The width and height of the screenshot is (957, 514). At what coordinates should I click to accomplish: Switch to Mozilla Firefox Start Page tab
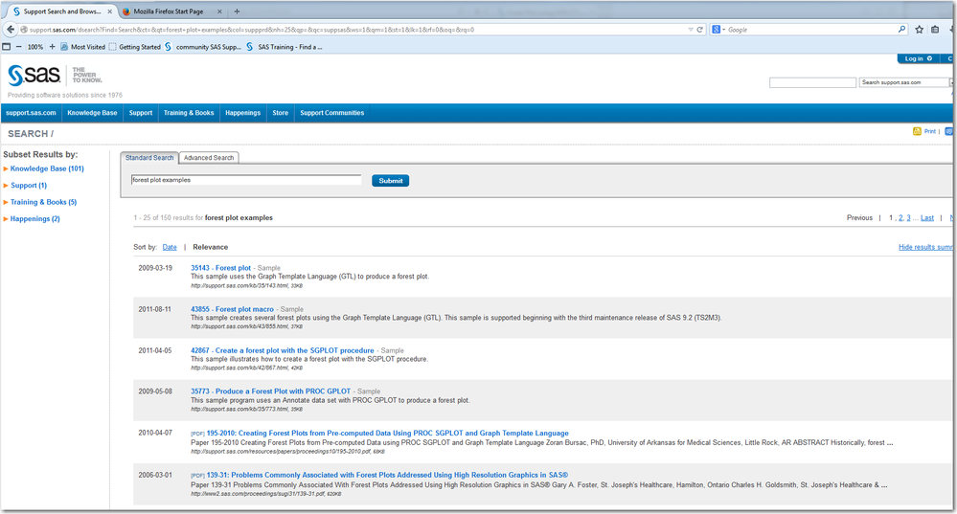[x=169, y=11]
